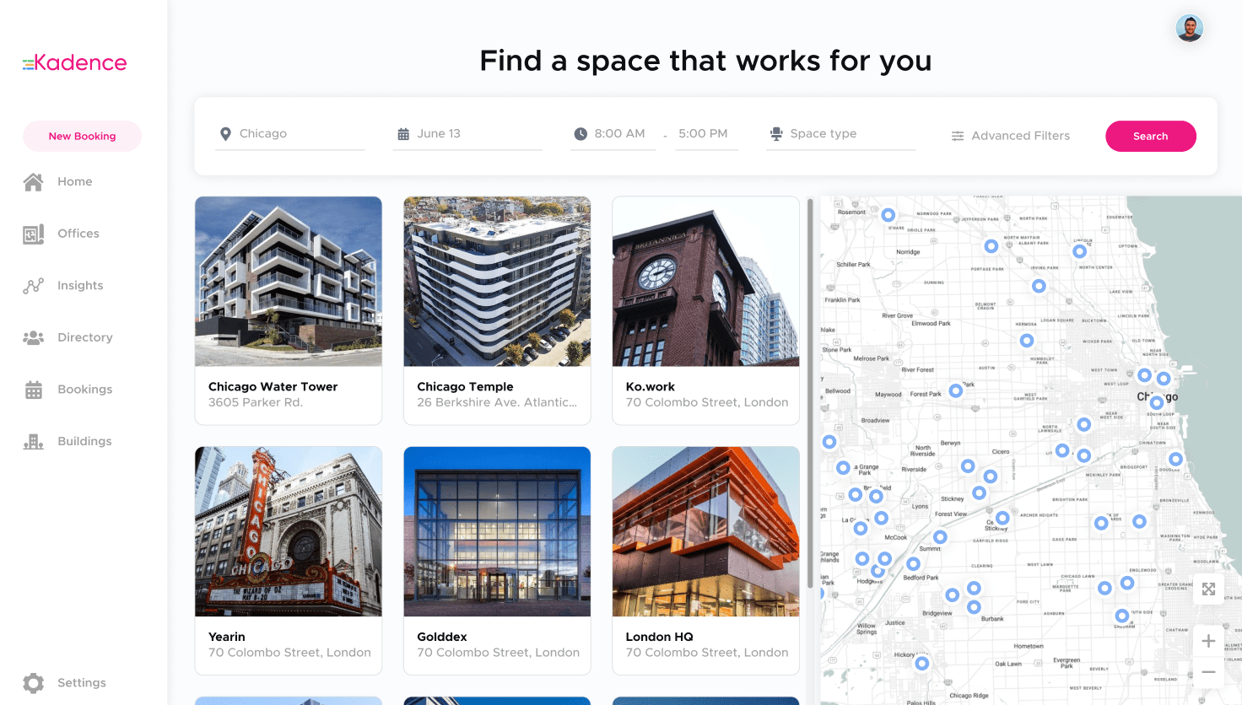Open the user profile avatar
This screenshot has height=705, width=1242.
pos(1189,29)
